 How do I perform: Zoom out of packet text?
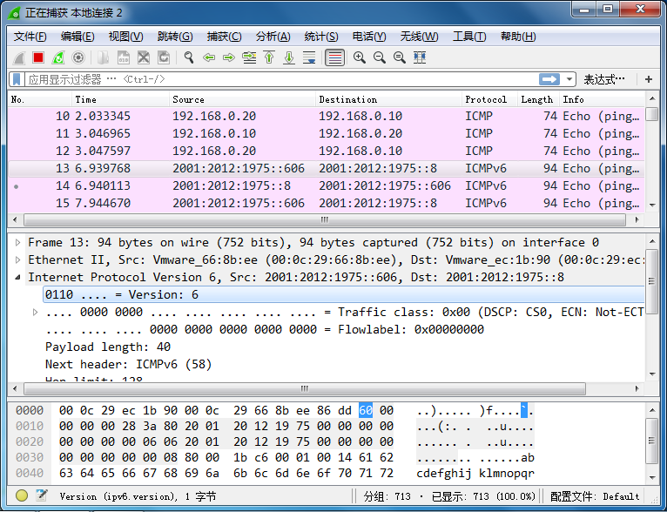[x=380, y=57]
